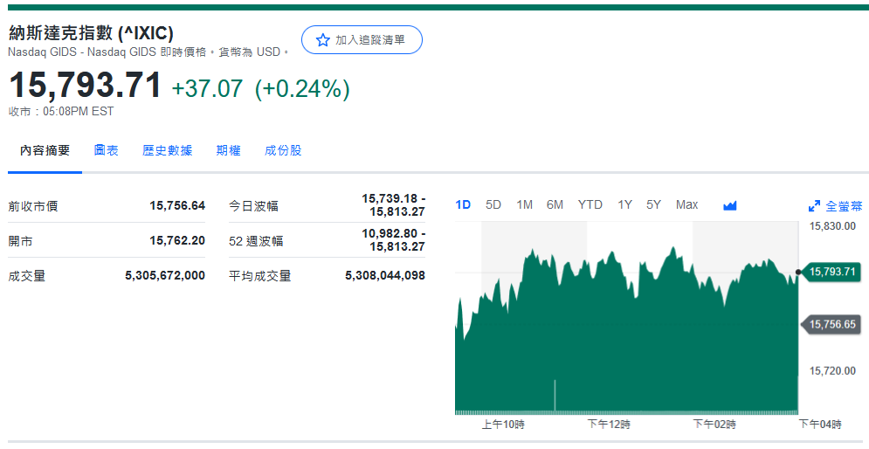Screen dimensions: 869x449
Task: View the 成份股 tab
Action: pos(283,150)
